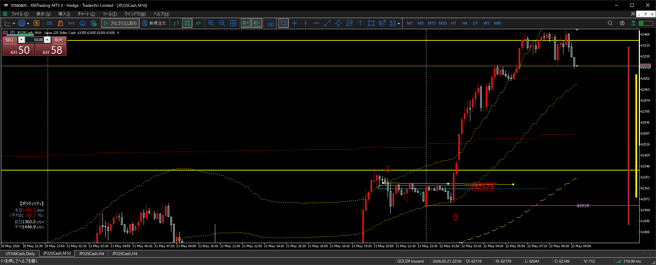The image size is (656, 265).
Task: Increase lot size with up arrow
Action: coord(47,40)
